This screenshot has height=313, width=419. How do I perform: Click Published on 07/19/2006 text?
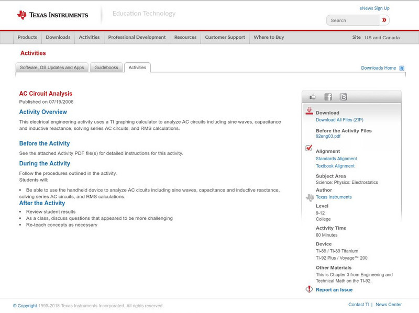[46, 102]
